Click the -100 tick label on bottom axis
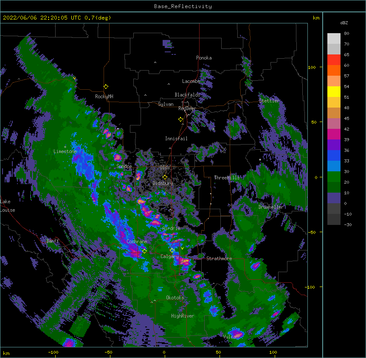The width and height of the screenshot is (366, 358). point(53,352)
